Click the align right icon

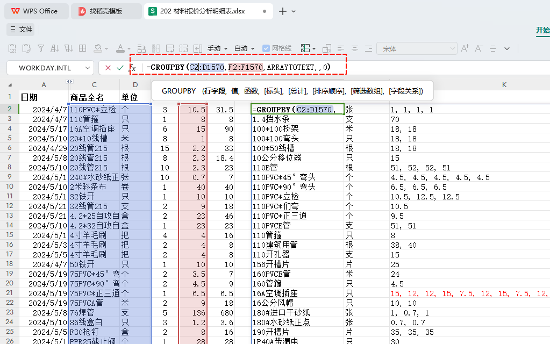(x=368, y=48)
